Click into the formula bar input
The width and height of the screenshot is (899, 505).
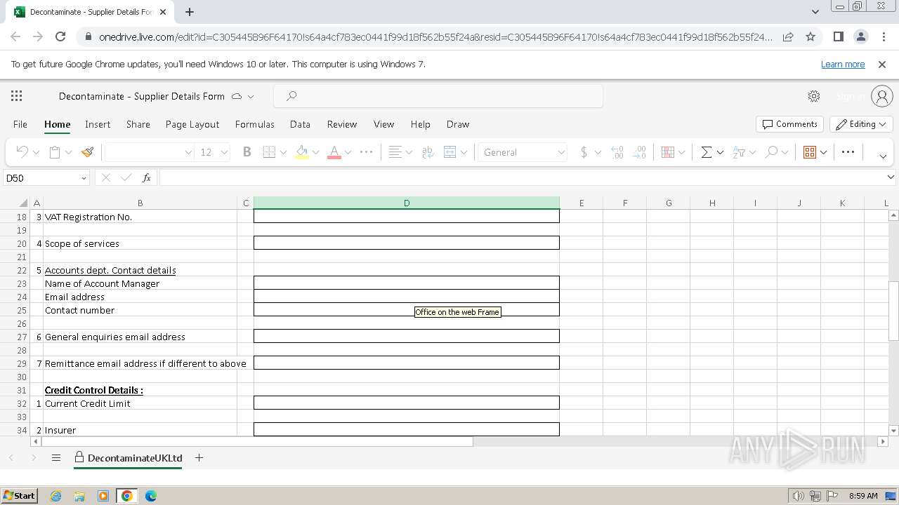(x=521, y=178)
